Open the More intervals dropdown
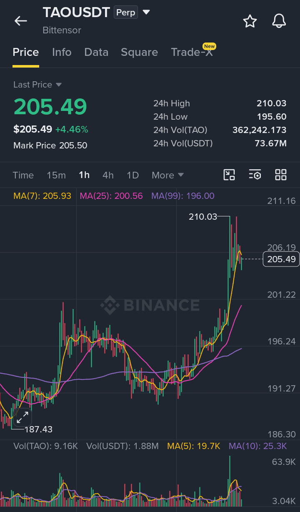 click(167, 175)
